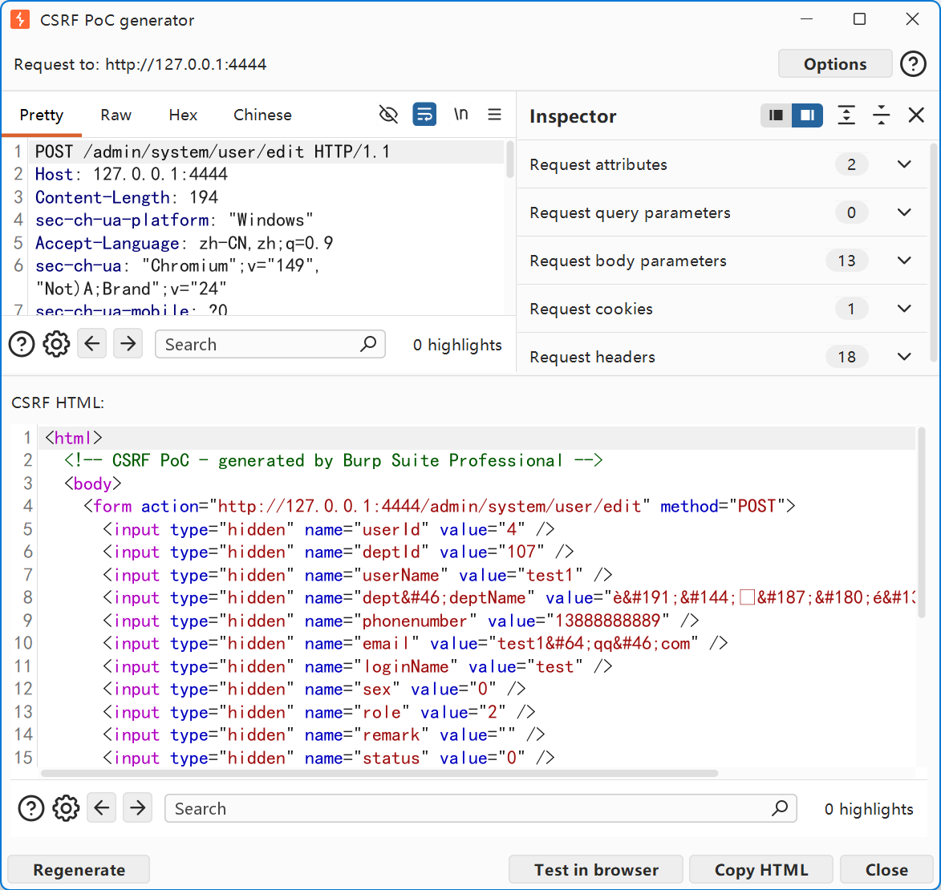Switch to the Raw tab
941x890 pixels.
tap(116, 115)
